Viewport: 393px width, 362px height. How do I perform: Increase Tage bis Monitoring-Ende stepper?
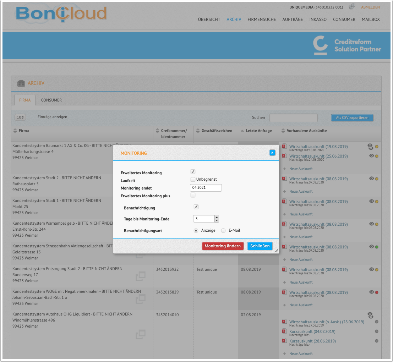tap(217, 217)
